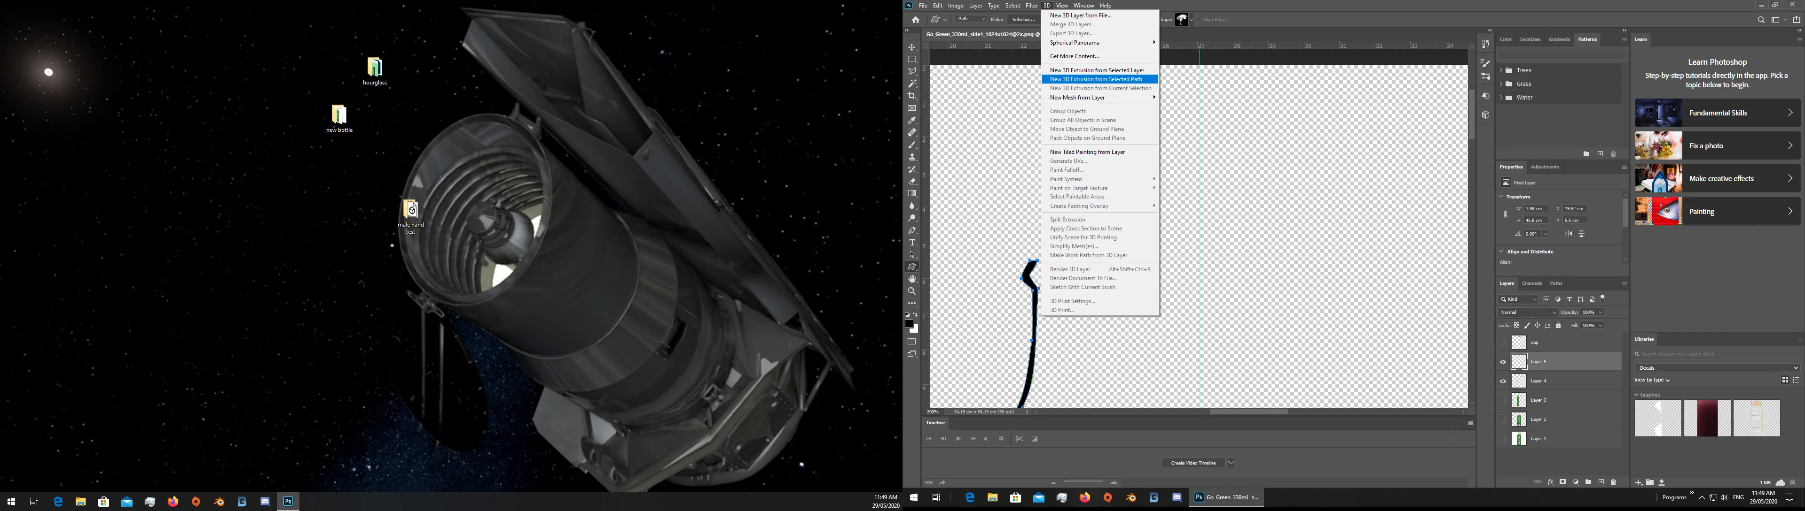Show the cap layer visibility
The height and width of the screenshot is (511, 1805).
pyautogui.click(x=1502, y=343)
